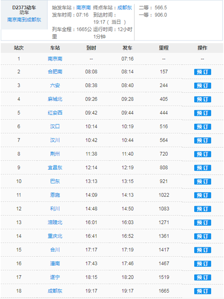The image size is (224, 299).
Task: Open station 荆州 link
Action: 55,154
